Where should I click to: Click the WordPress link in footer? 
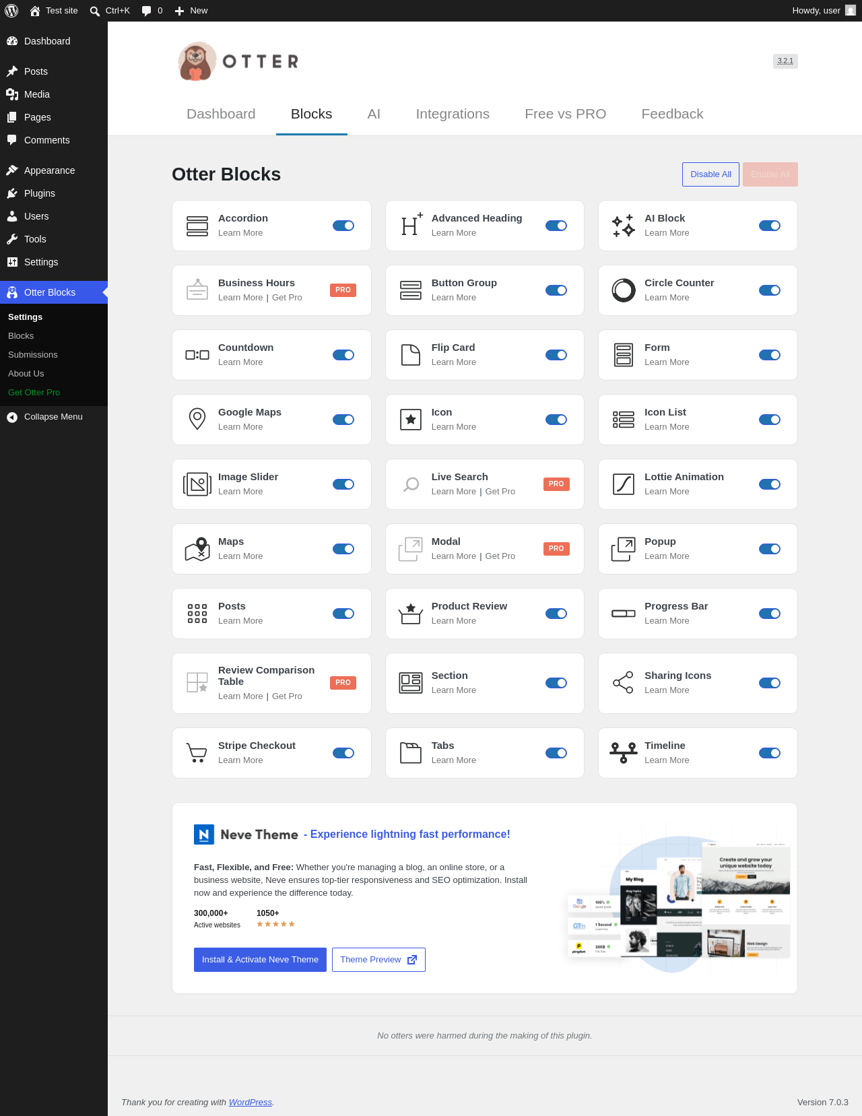251,1103
